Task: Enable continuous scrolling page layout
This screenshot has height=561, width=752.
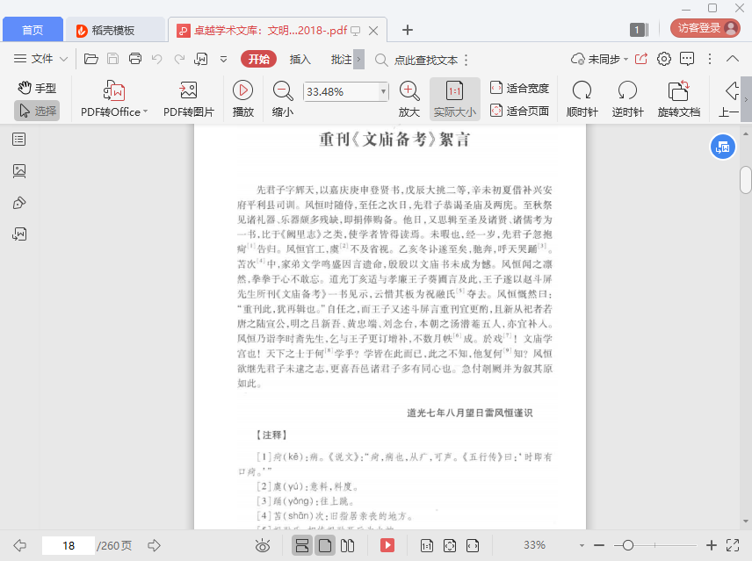Action: coord(302,545)
